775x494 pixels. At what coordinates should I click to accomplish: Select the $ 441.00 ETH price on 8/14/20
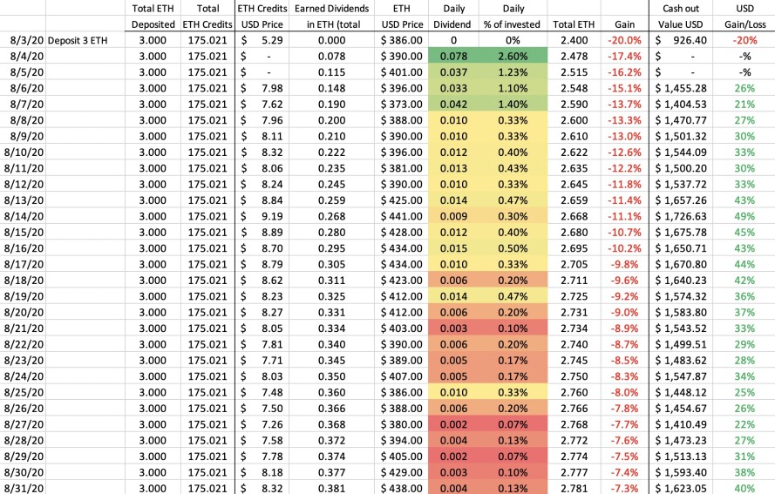click(401, 216)
